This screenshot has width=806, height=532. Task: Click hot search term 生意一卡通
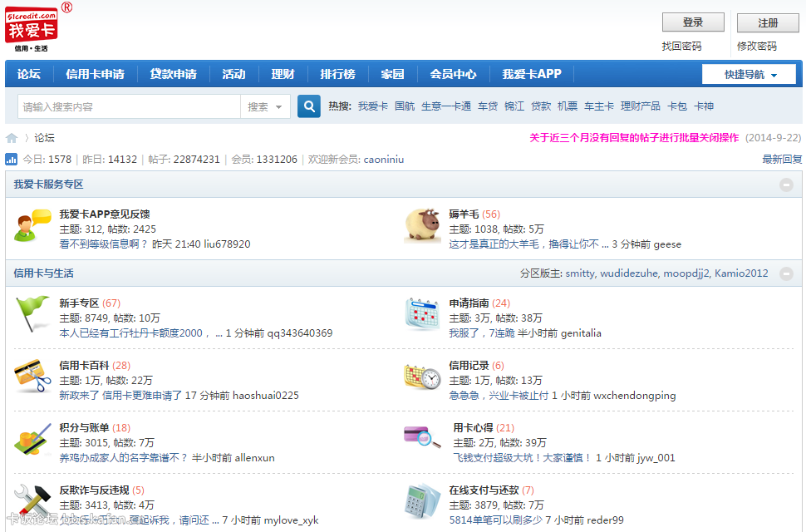click(x=446, y=106)
